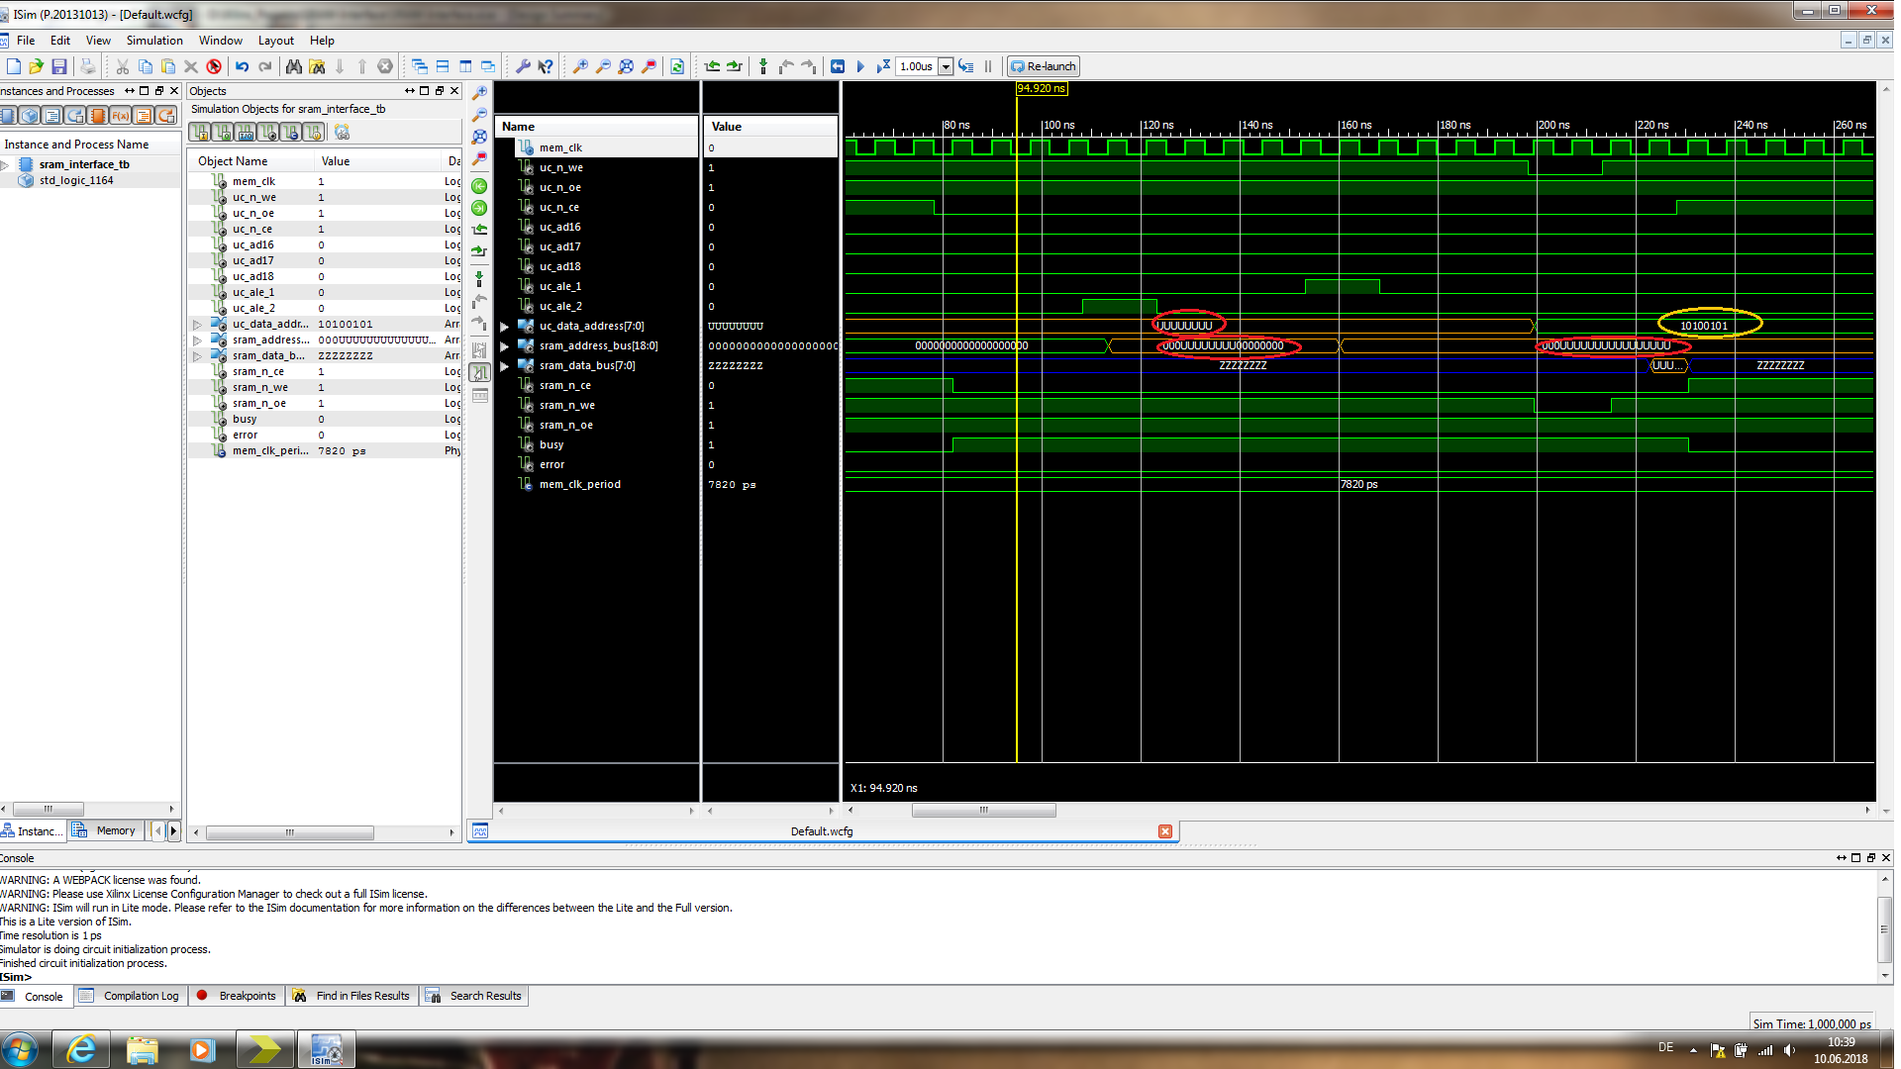Viewport: 1901px width, 1069px height.
Task: Switch to the Memory tab
Action: pyautogui.click(x=106, y=830)
